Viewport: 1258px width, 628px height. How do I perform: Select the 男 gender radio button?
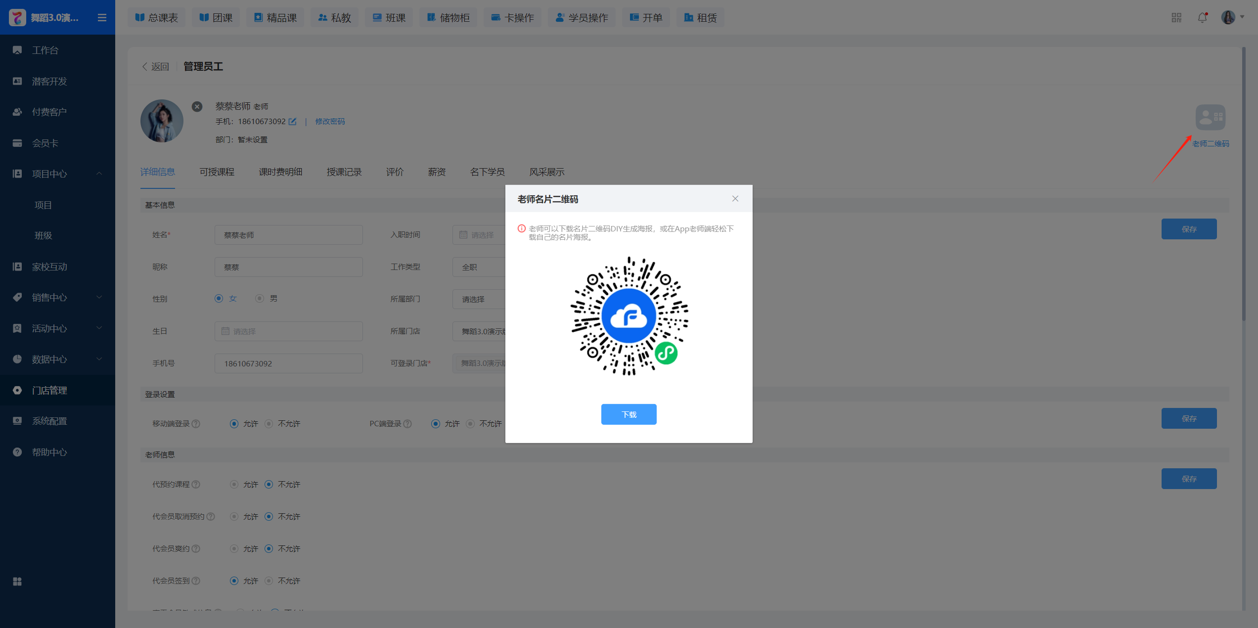pos(259,299)
